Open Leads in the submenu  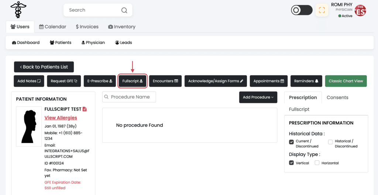tap(123, 42)
